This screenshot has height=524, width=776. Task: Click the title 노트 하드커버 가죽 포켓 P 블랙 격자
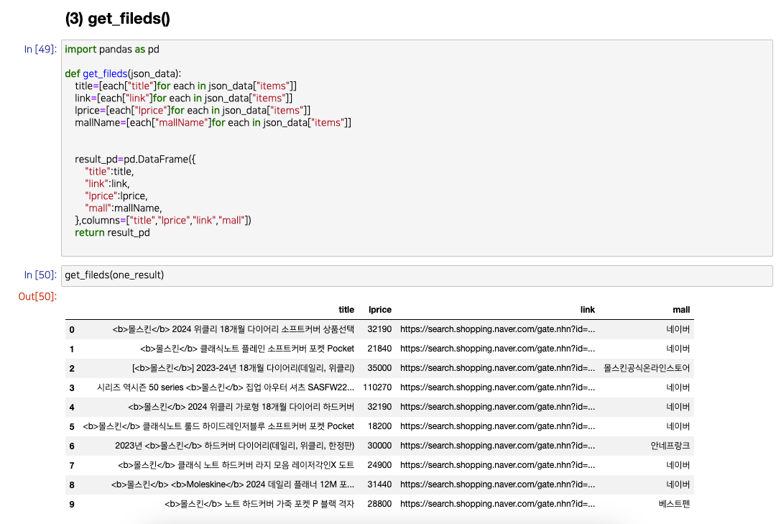coord(259,504)
